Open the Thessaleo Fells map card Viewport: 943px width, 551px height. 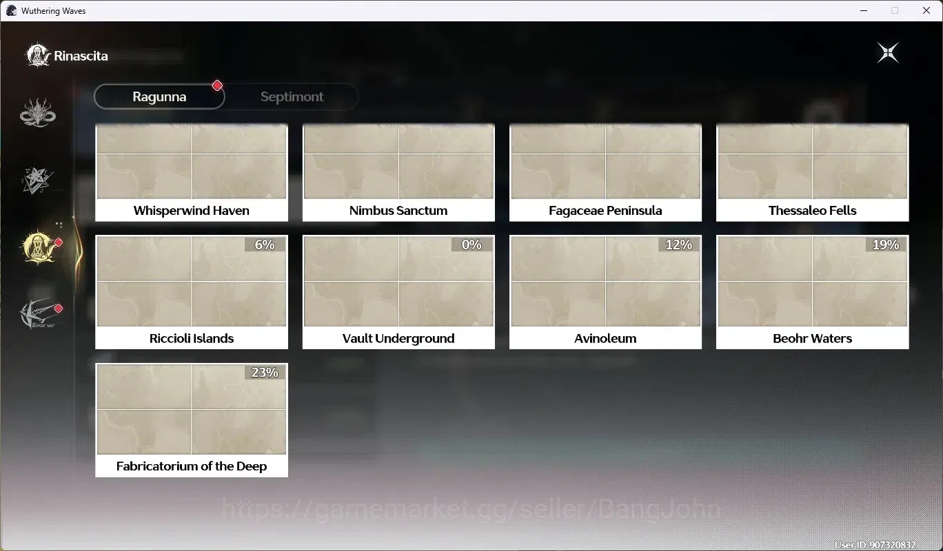(813, 173)
